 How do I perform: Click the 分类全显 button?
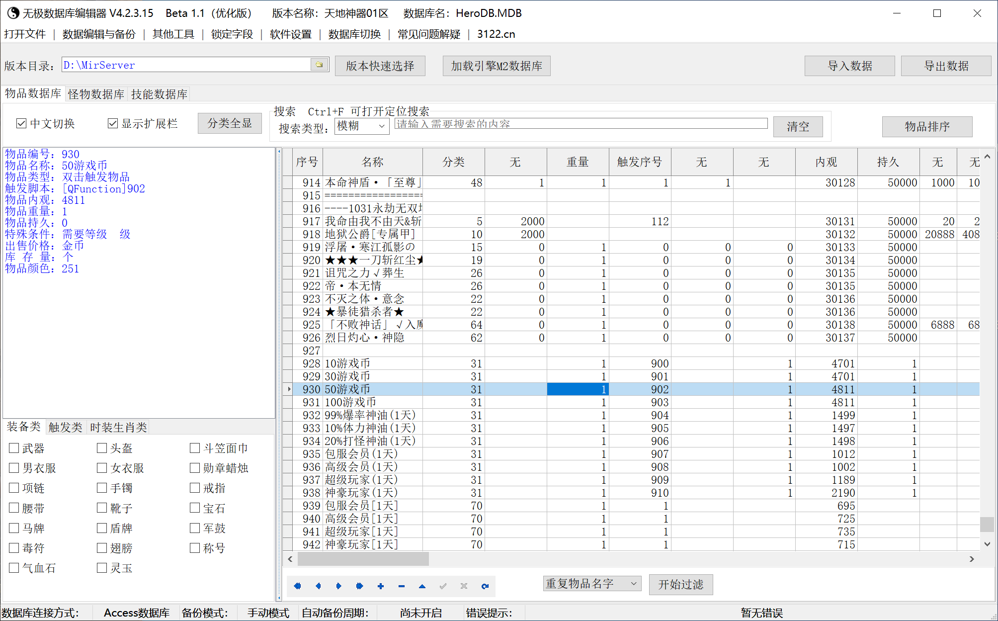(x=230, y=123)
